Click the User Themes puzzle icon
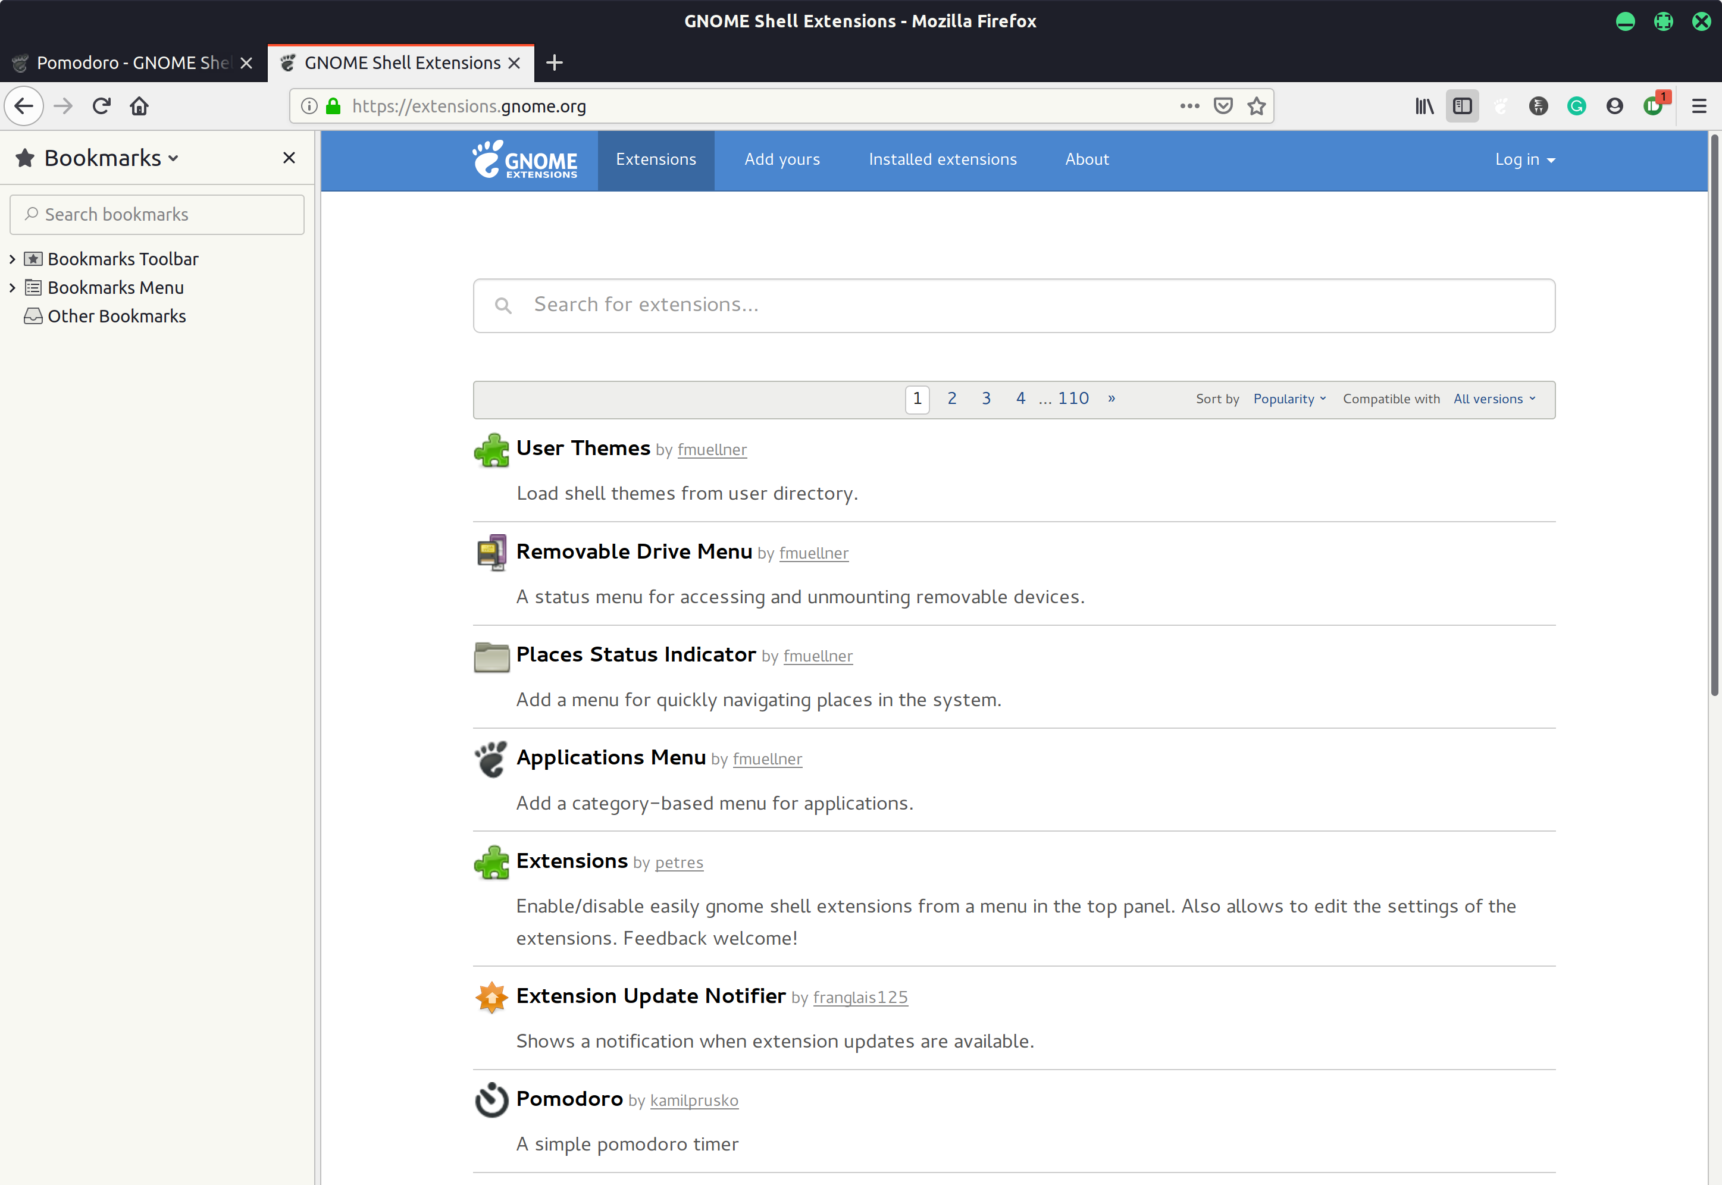The height and width of the screenshot is (1185, 1722). pos(491,450)
